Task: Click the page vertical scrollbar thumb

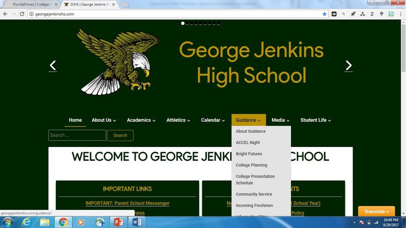Action: (x=404, y=49)
